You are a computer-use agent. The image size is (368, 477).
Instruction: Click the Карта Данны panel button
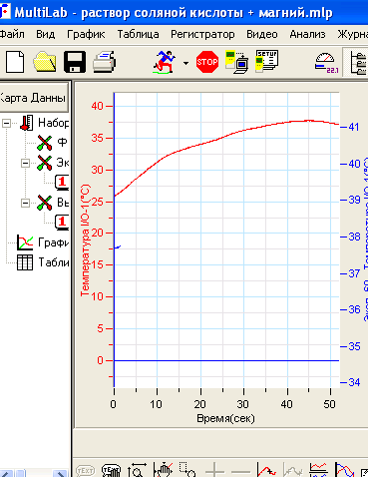pos(34,98)
